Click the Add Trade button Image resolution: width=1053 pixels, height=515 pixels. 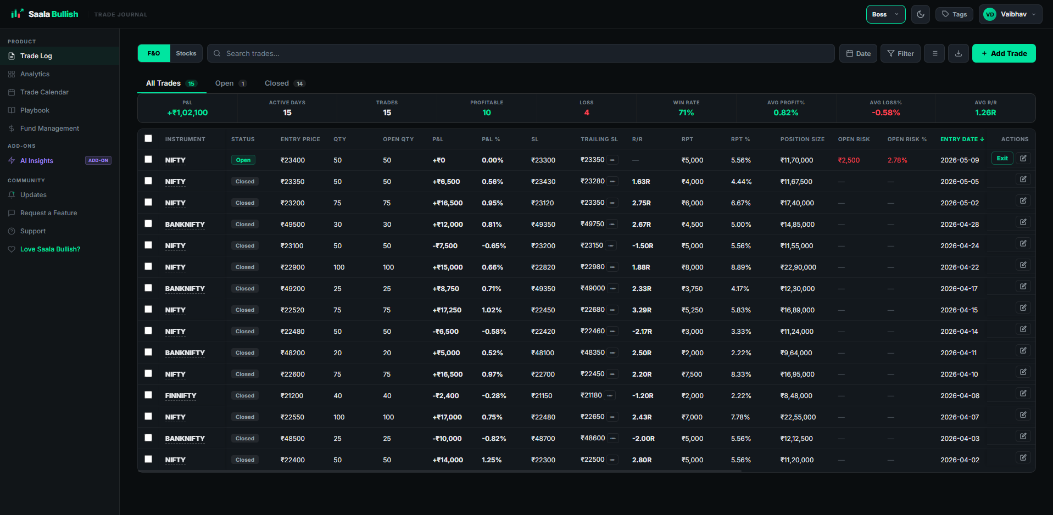1004,53
